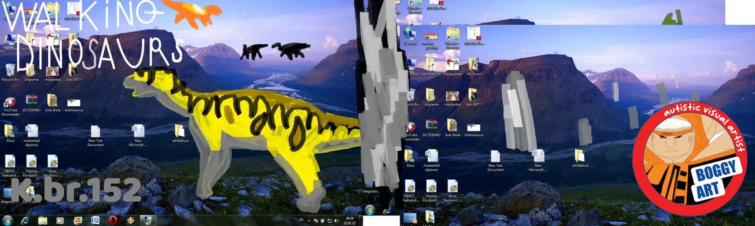
Task: Open Winamp from the taskbar
Action: [130, 221]
